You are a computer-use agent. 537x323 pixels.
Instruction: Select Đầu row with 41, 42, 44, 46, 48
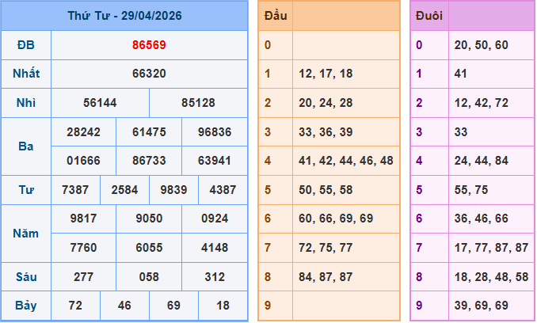tap(345, 161)
